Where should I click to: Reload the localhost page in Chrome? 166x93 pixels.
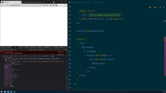click(8, 5)
